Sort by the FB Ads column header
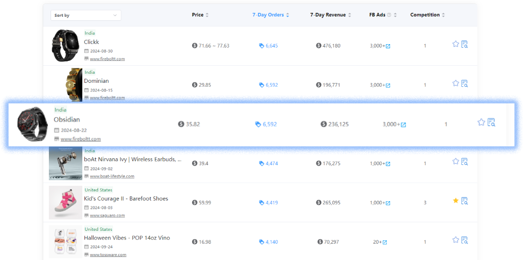The height and width of the screenshot is (260, 523). point(383,15)
